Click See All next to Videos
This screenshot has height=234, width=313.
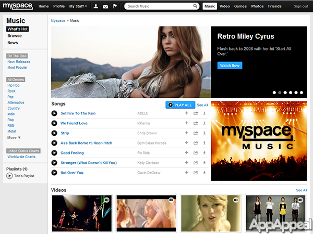click(x=302, y=190)
